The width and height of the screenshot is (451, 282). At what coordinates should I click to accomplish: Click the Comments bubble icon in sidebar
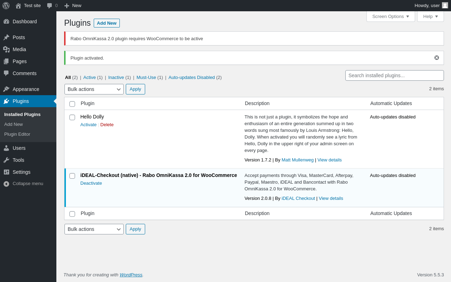tap(6, 73)
